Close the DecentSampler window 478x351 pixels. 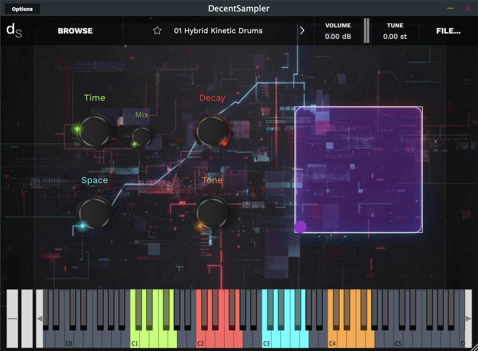469,8
